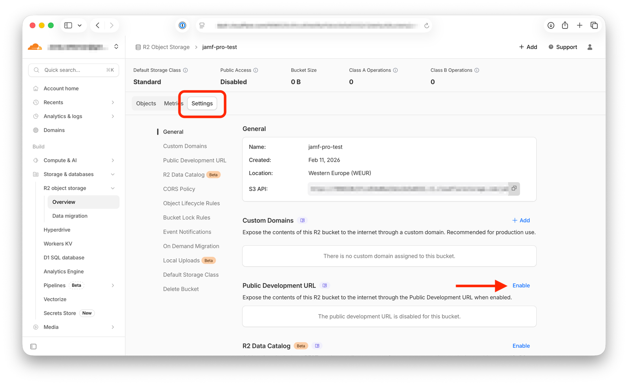Add a custom domain
Image resolution: width=628 pixels, height=385 pixels.
point(521,221)
